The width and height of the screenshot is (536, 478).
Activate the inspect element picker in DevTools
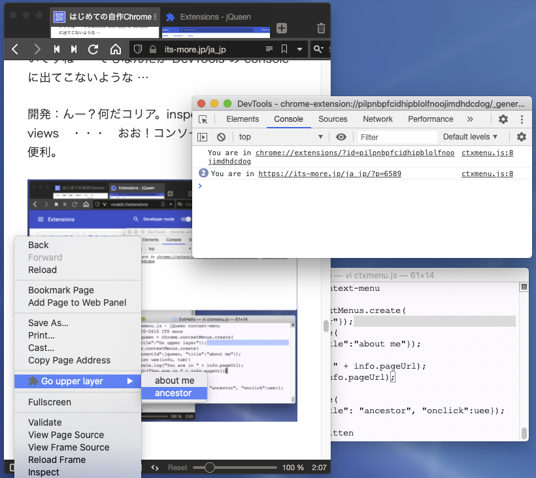coord(203,119)
